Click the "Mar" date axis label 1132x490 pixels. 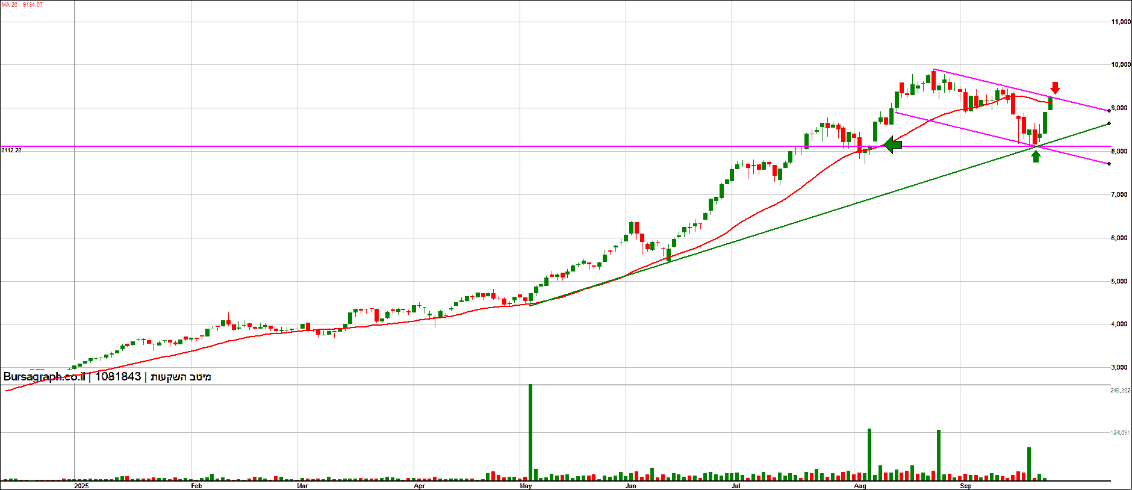pos(302,486)
